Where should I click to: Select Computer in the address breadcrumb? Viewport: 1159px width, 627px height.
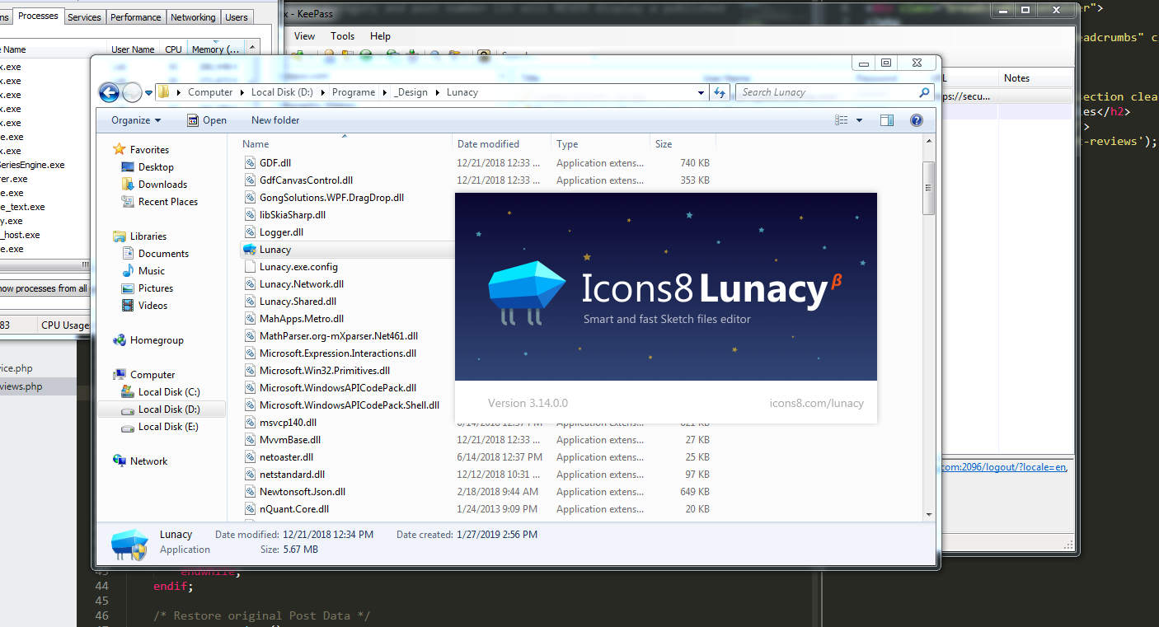click(x=210, y=92)
